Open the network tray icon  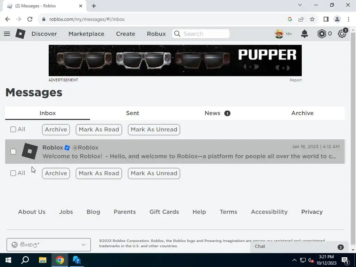click(x=303, y=260)
